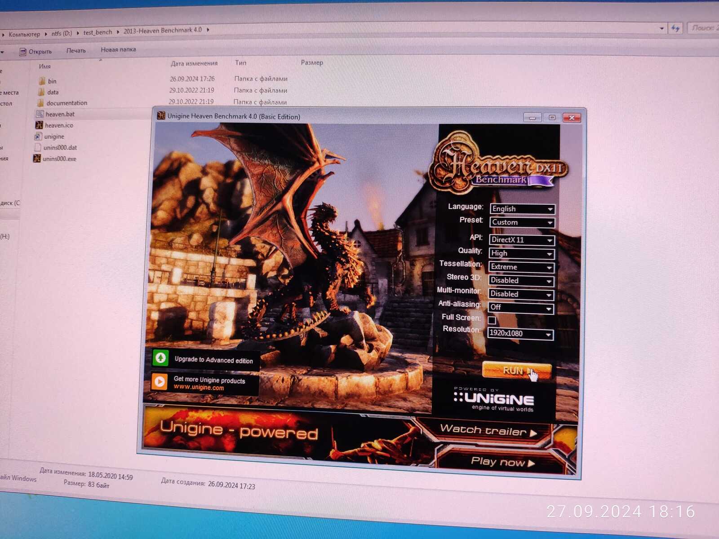719x539 pixels.
Task: Click Новая папка in the Explorer toolbar
Action: coord(118,49)
